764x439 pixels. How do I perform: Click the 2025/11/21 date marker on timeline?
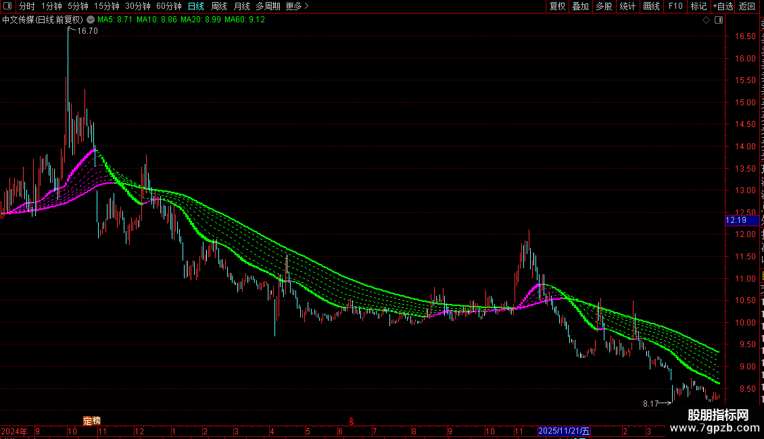[564, 431]
